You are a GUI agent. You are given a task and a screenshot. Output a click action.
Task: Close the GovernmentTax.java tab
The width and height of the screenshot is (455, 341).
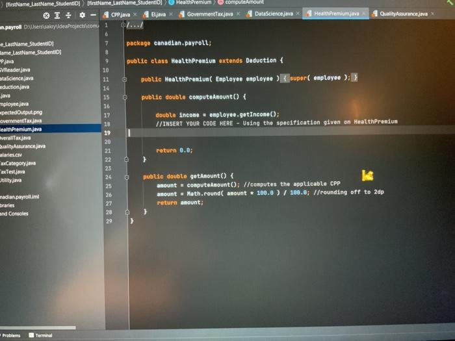(x=238, y=14)
